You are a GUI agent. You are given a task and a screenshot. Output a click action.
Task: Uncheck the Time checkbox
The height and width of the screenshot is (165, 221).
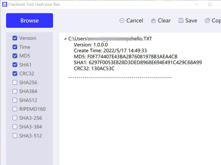coord(15,47)
